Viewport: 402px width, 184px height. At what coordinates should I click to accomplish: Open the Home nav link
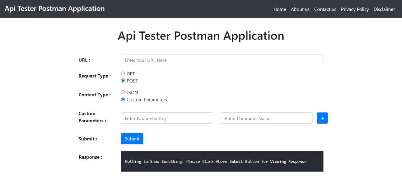[280, 9]
